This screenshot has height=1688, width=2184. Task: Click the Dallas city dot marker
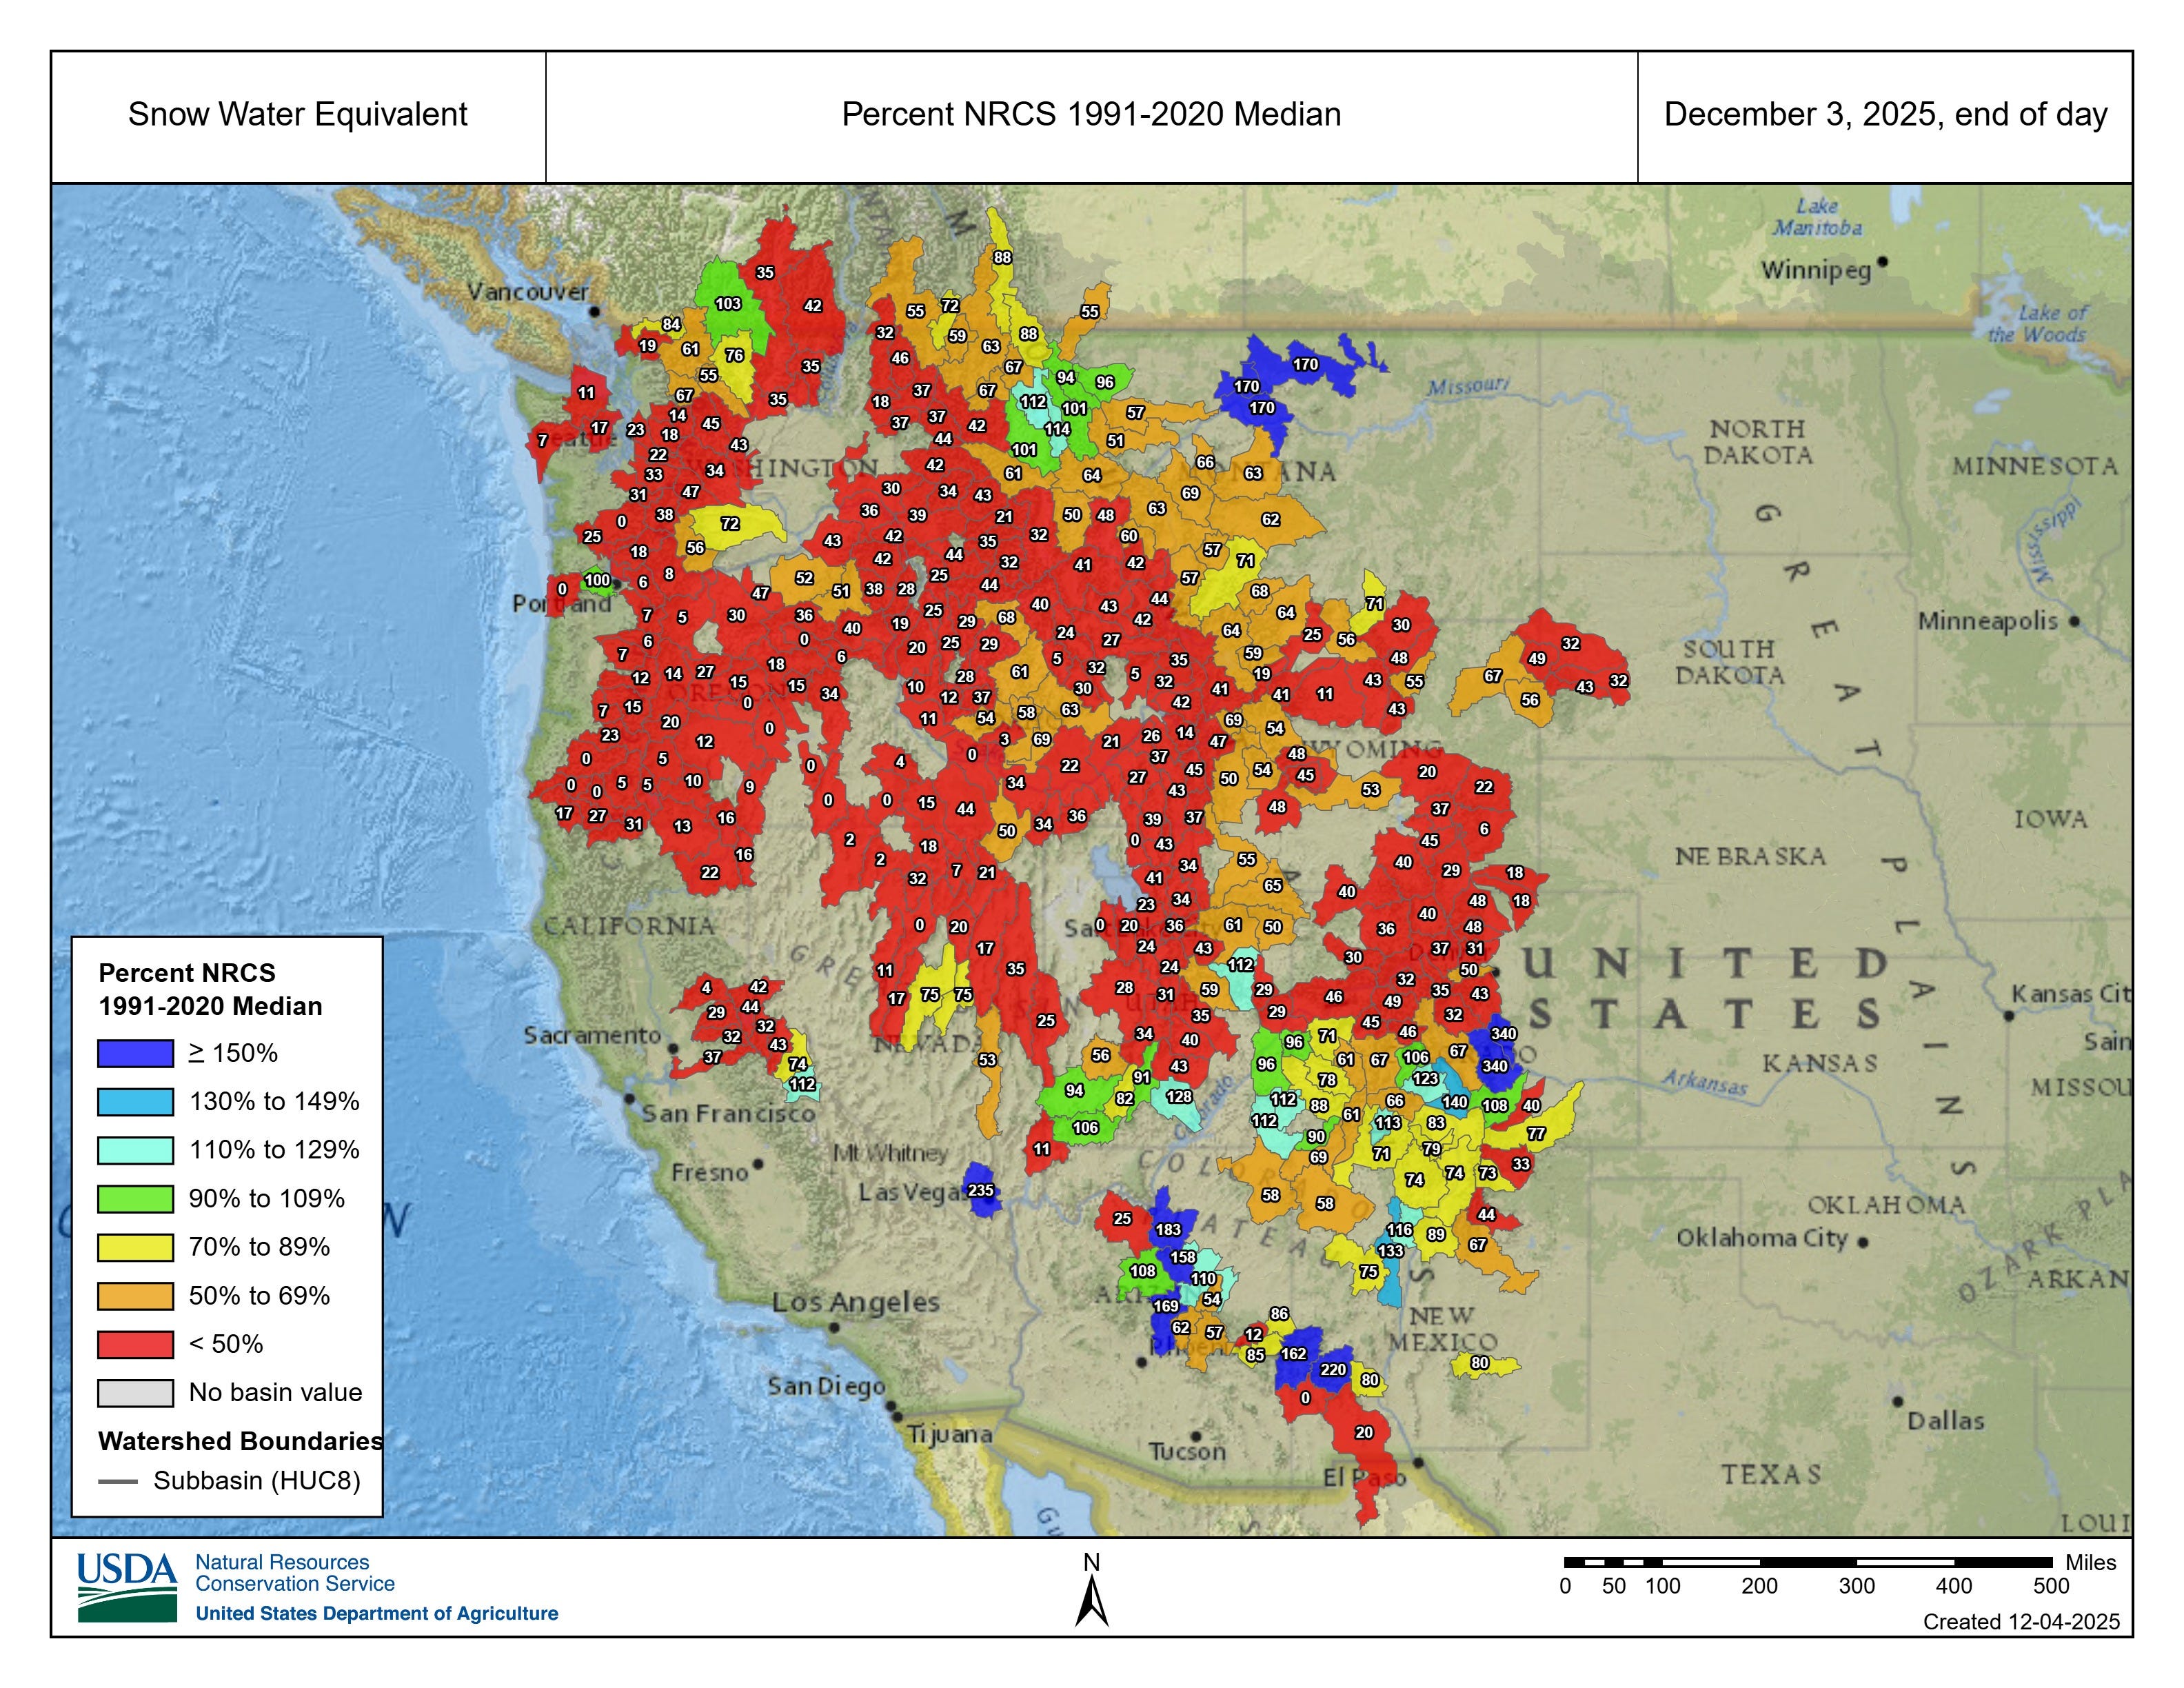[1897, 1401]
